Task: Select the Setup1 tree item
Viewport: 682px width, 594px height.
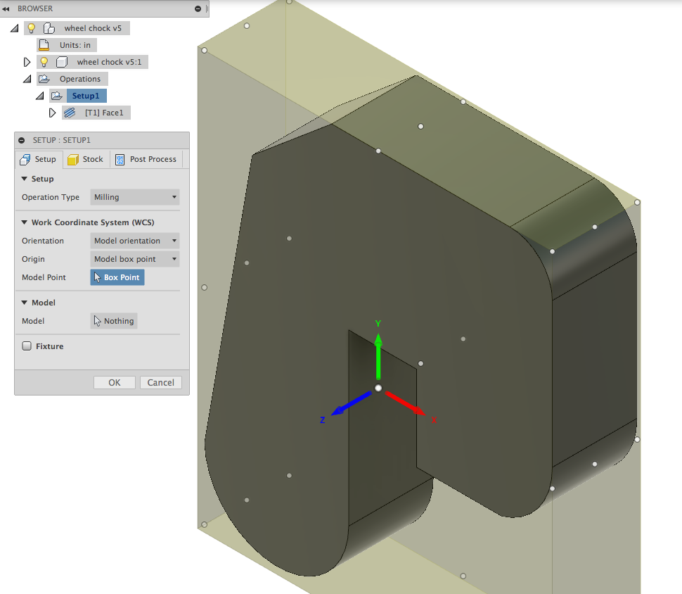Action: [x=86, y=96]
